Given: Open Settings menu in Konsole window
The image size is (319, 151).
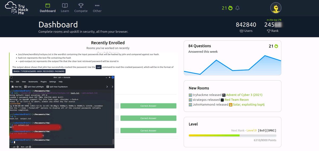Looking at the screenshot, I should tap(53, 82).
